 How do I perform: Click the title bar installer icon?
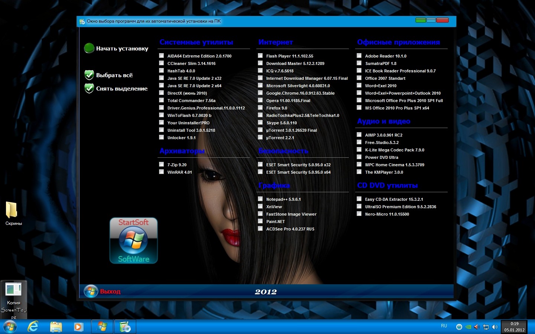pos(82,22)
